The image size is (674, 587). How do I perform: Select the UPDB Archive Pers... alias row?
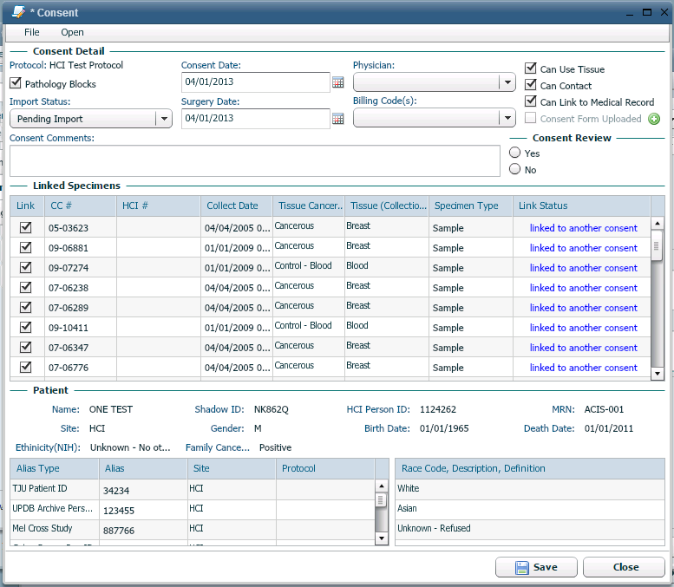[x=193, y=509]
